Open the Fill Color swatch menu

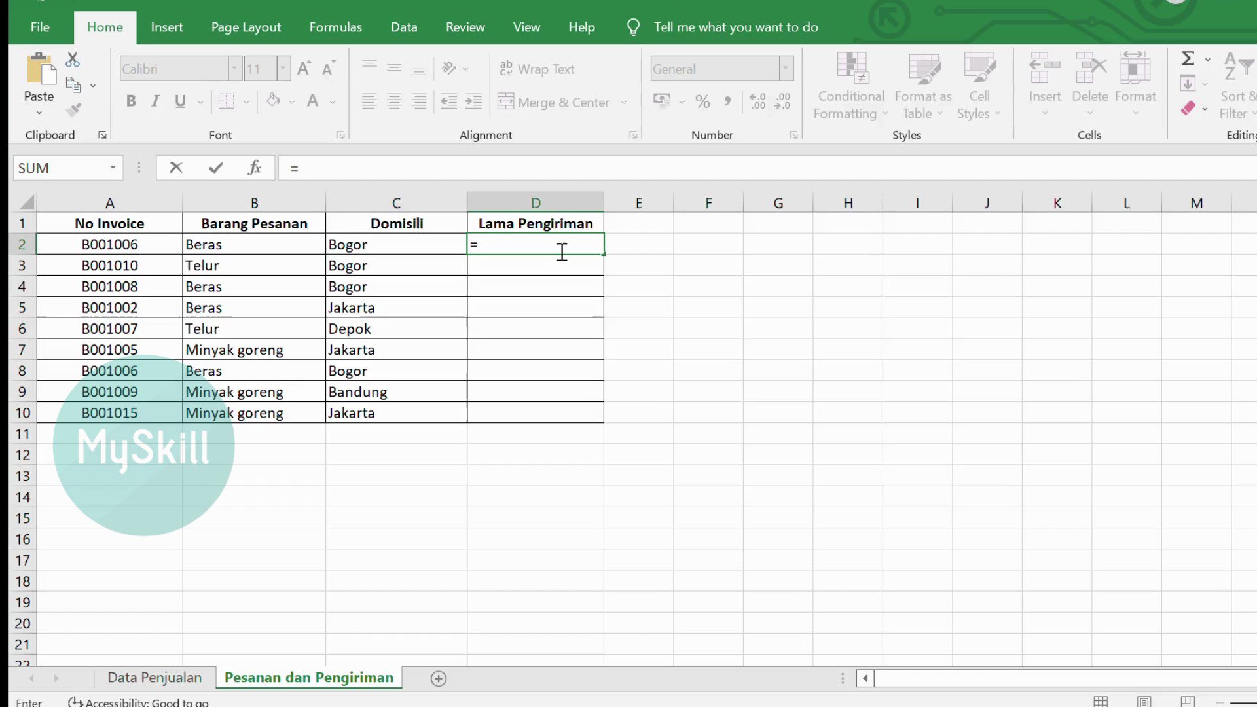pyautogui.click(x=292, y=101)
